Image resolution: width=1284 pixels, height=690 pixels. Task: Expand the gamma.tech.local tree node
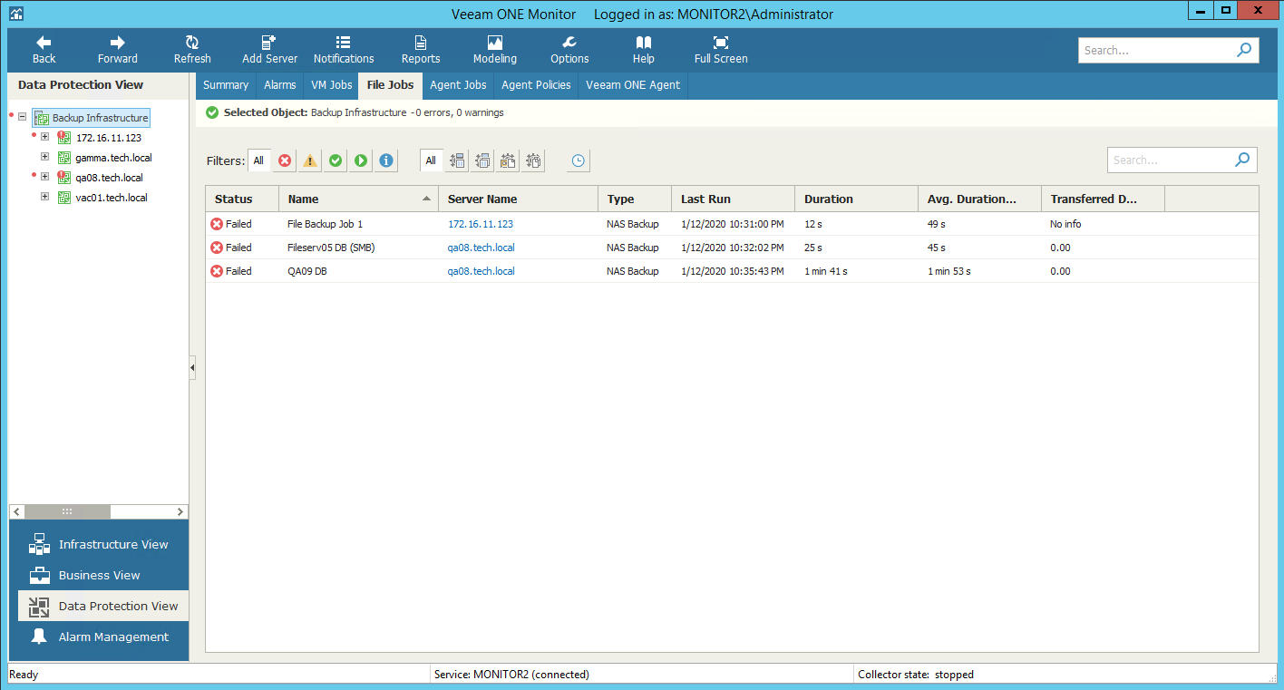(x=44, y=156)
